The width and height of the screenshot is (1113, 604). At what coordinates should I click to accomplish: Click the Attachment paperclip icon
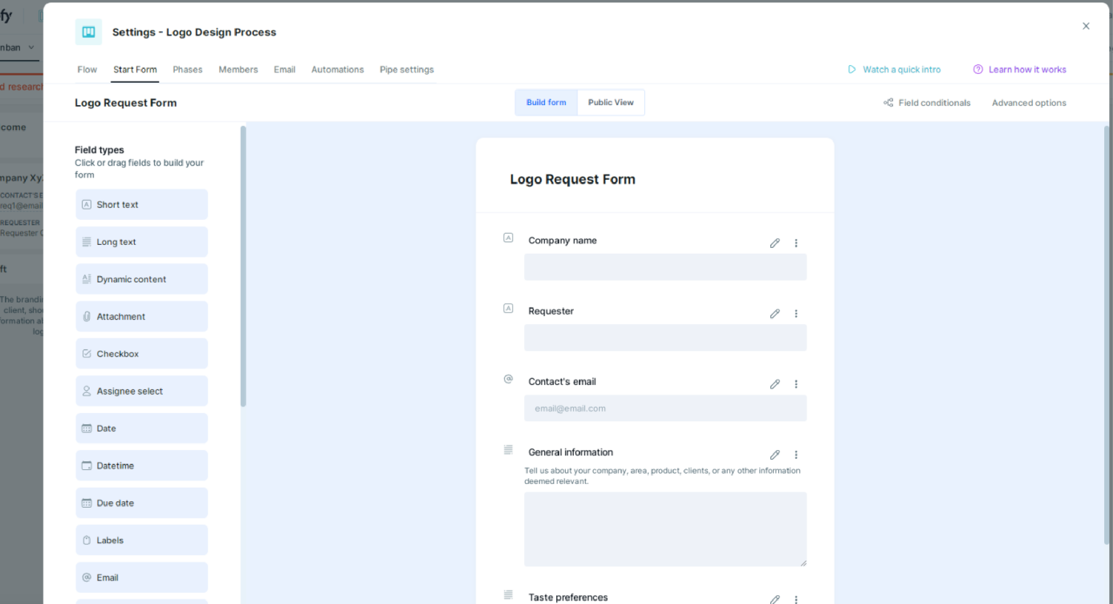(x=86, y=317)
